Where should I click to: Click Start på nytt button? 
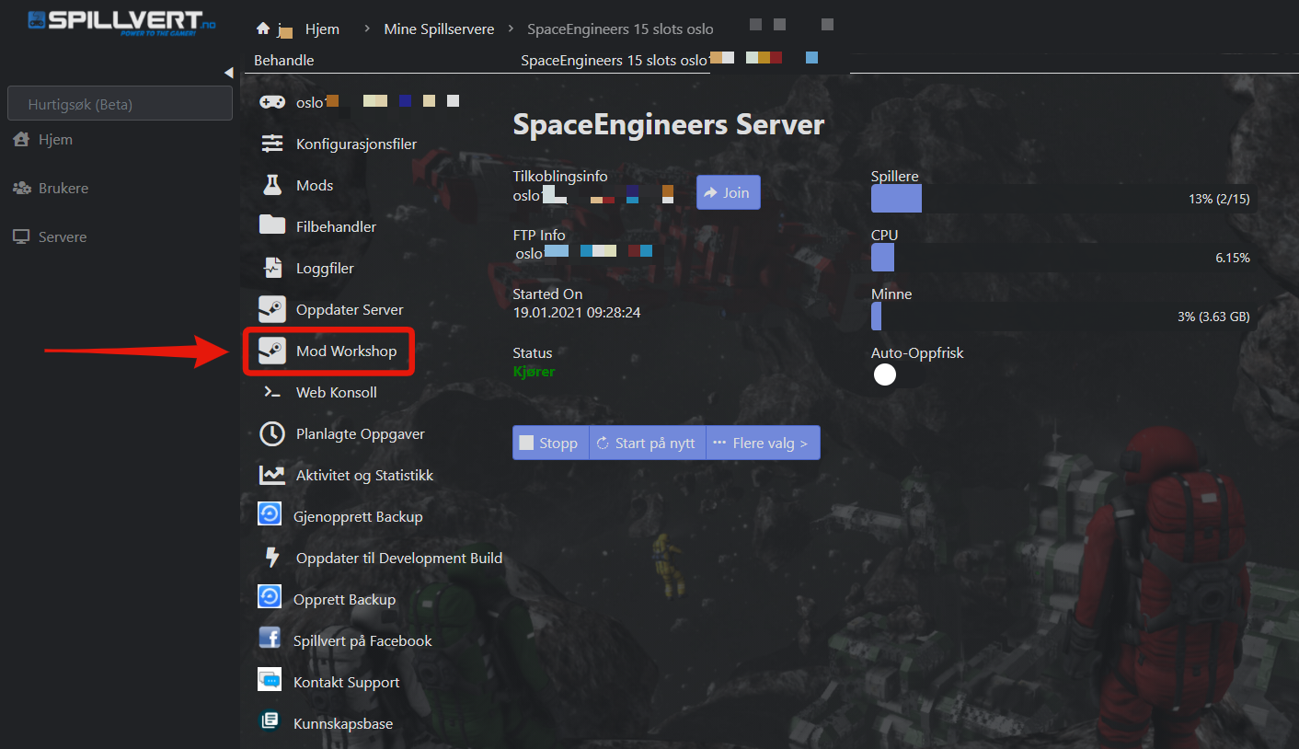(648, 443)
